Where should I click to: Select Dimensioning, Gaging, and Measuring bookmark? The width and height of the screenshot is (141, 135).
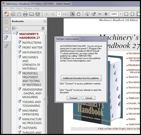[32, 93]
